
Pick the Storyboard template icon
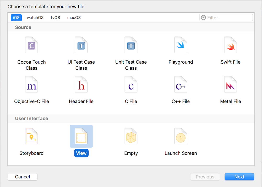pos(31,137)
